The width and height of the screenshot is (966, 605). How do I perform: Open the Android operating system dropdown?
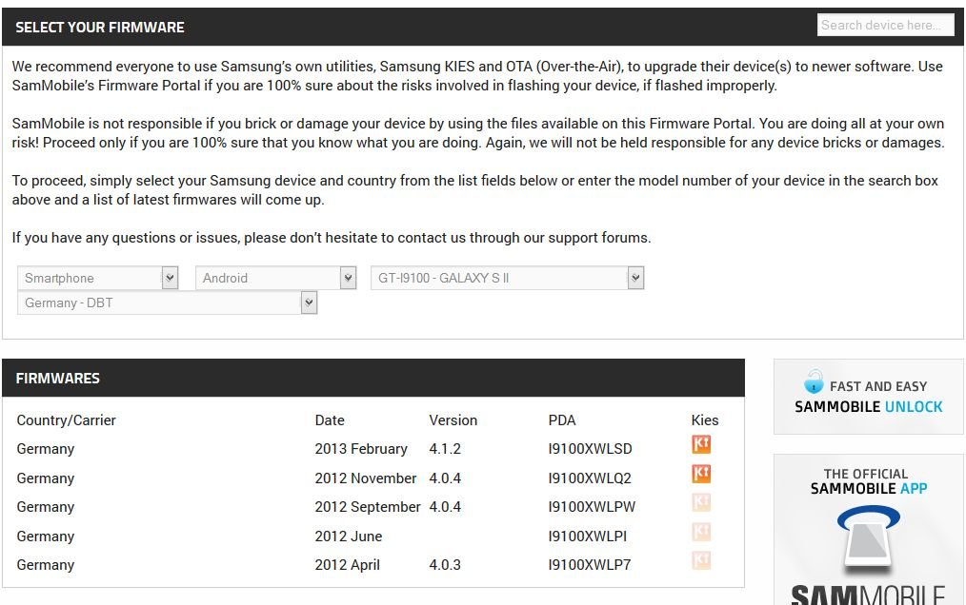coord(276,278)
